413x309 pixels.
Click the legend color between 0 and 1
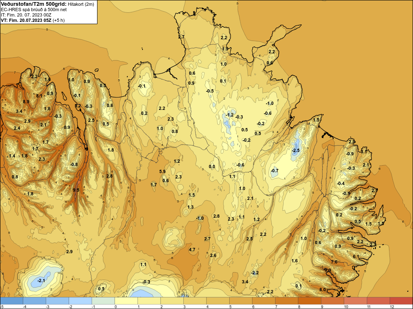point(126,301)
